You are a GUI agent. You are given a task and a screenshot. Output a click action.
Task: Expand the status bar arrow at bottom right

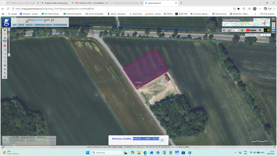tap(274, 147)
